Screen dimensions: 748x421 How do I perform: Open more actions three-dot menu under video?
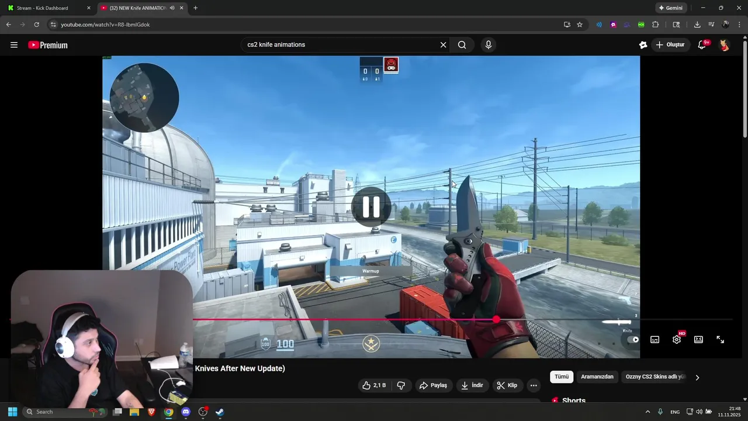pyautogui.click(x=534, y=385)
